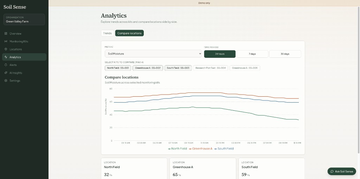Click the Soil Sense logo title
This screenshot has width=360, height=179.
tap(15, 7)
